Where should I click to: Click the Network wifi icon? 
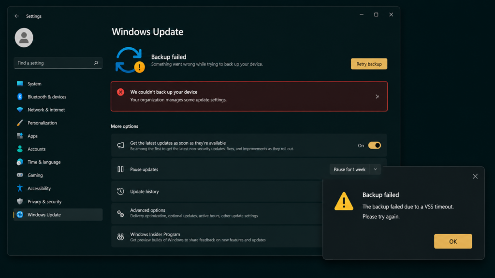[x=20, y=110]
